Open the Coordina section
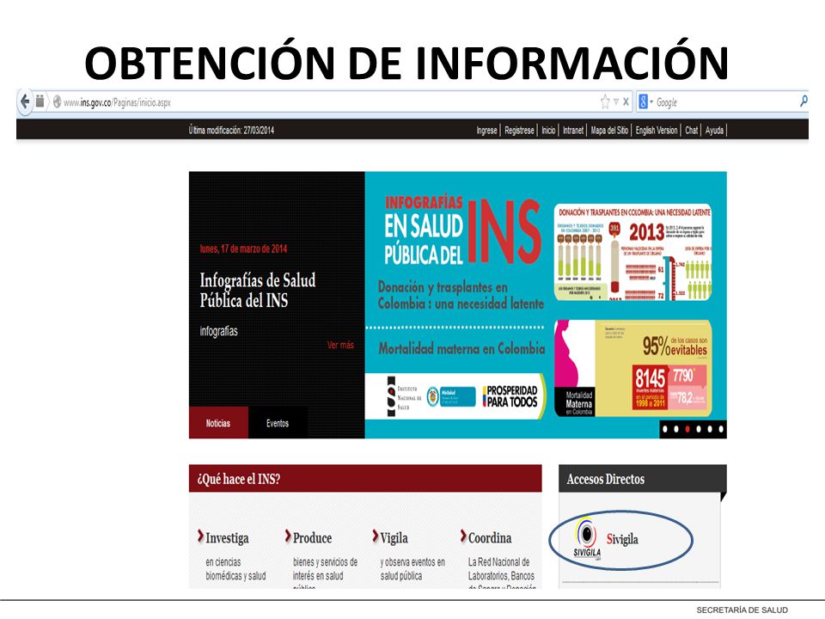The image size is (825, 619). click(490, 538)
